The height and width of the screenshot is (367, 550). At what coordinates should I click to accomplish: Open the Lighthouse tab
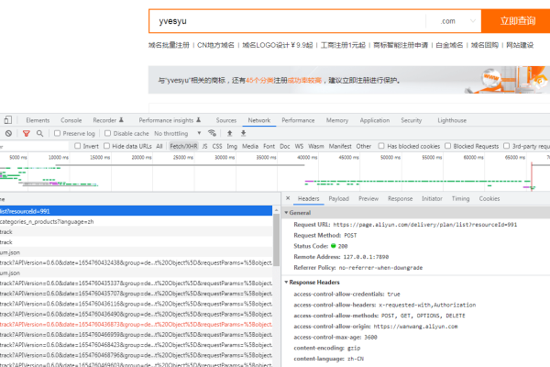coord(452,120)
